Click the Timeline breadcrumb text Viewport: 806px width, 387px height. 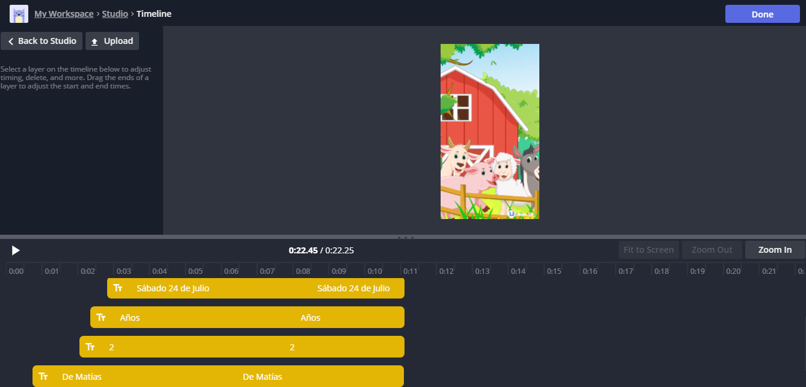[154, 14]
